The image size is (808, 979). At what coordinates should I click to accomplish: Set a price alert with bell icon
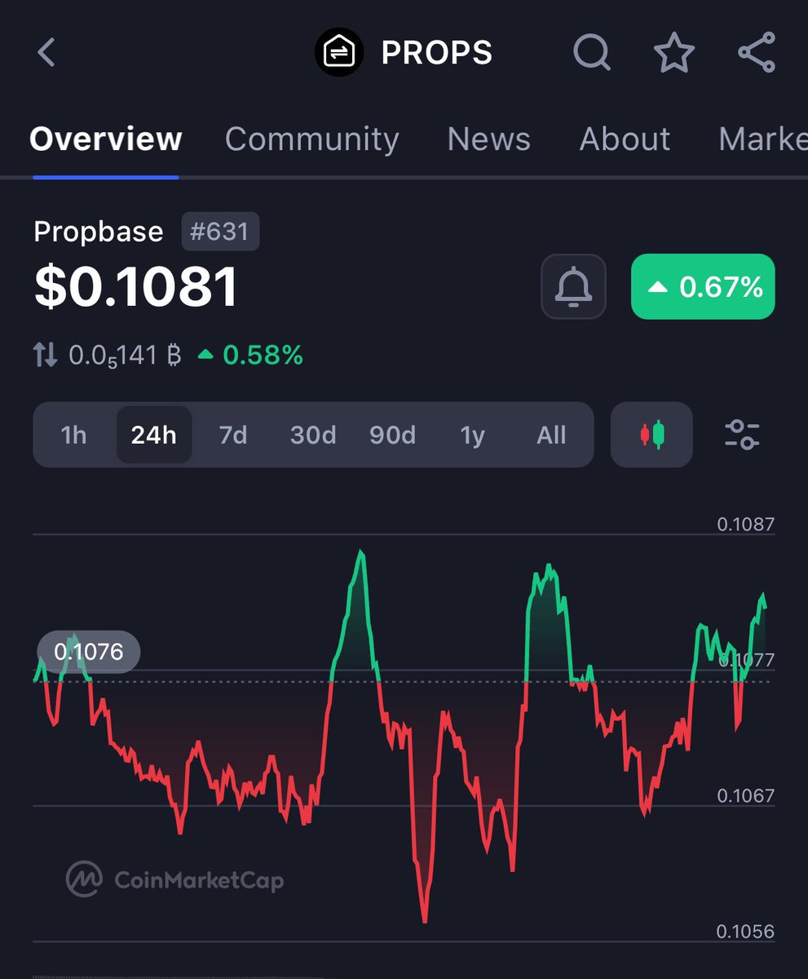coord(574,286)
